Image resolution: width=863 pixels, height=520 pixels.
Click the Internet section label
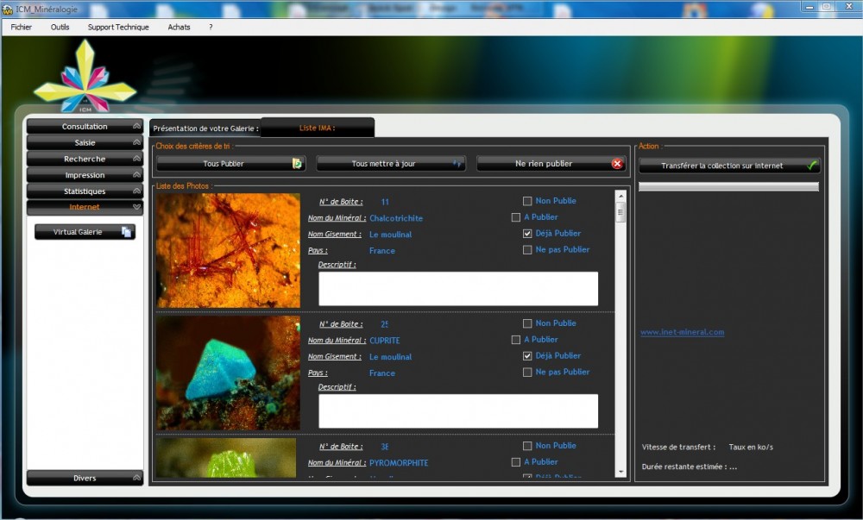tap(85, 207)
